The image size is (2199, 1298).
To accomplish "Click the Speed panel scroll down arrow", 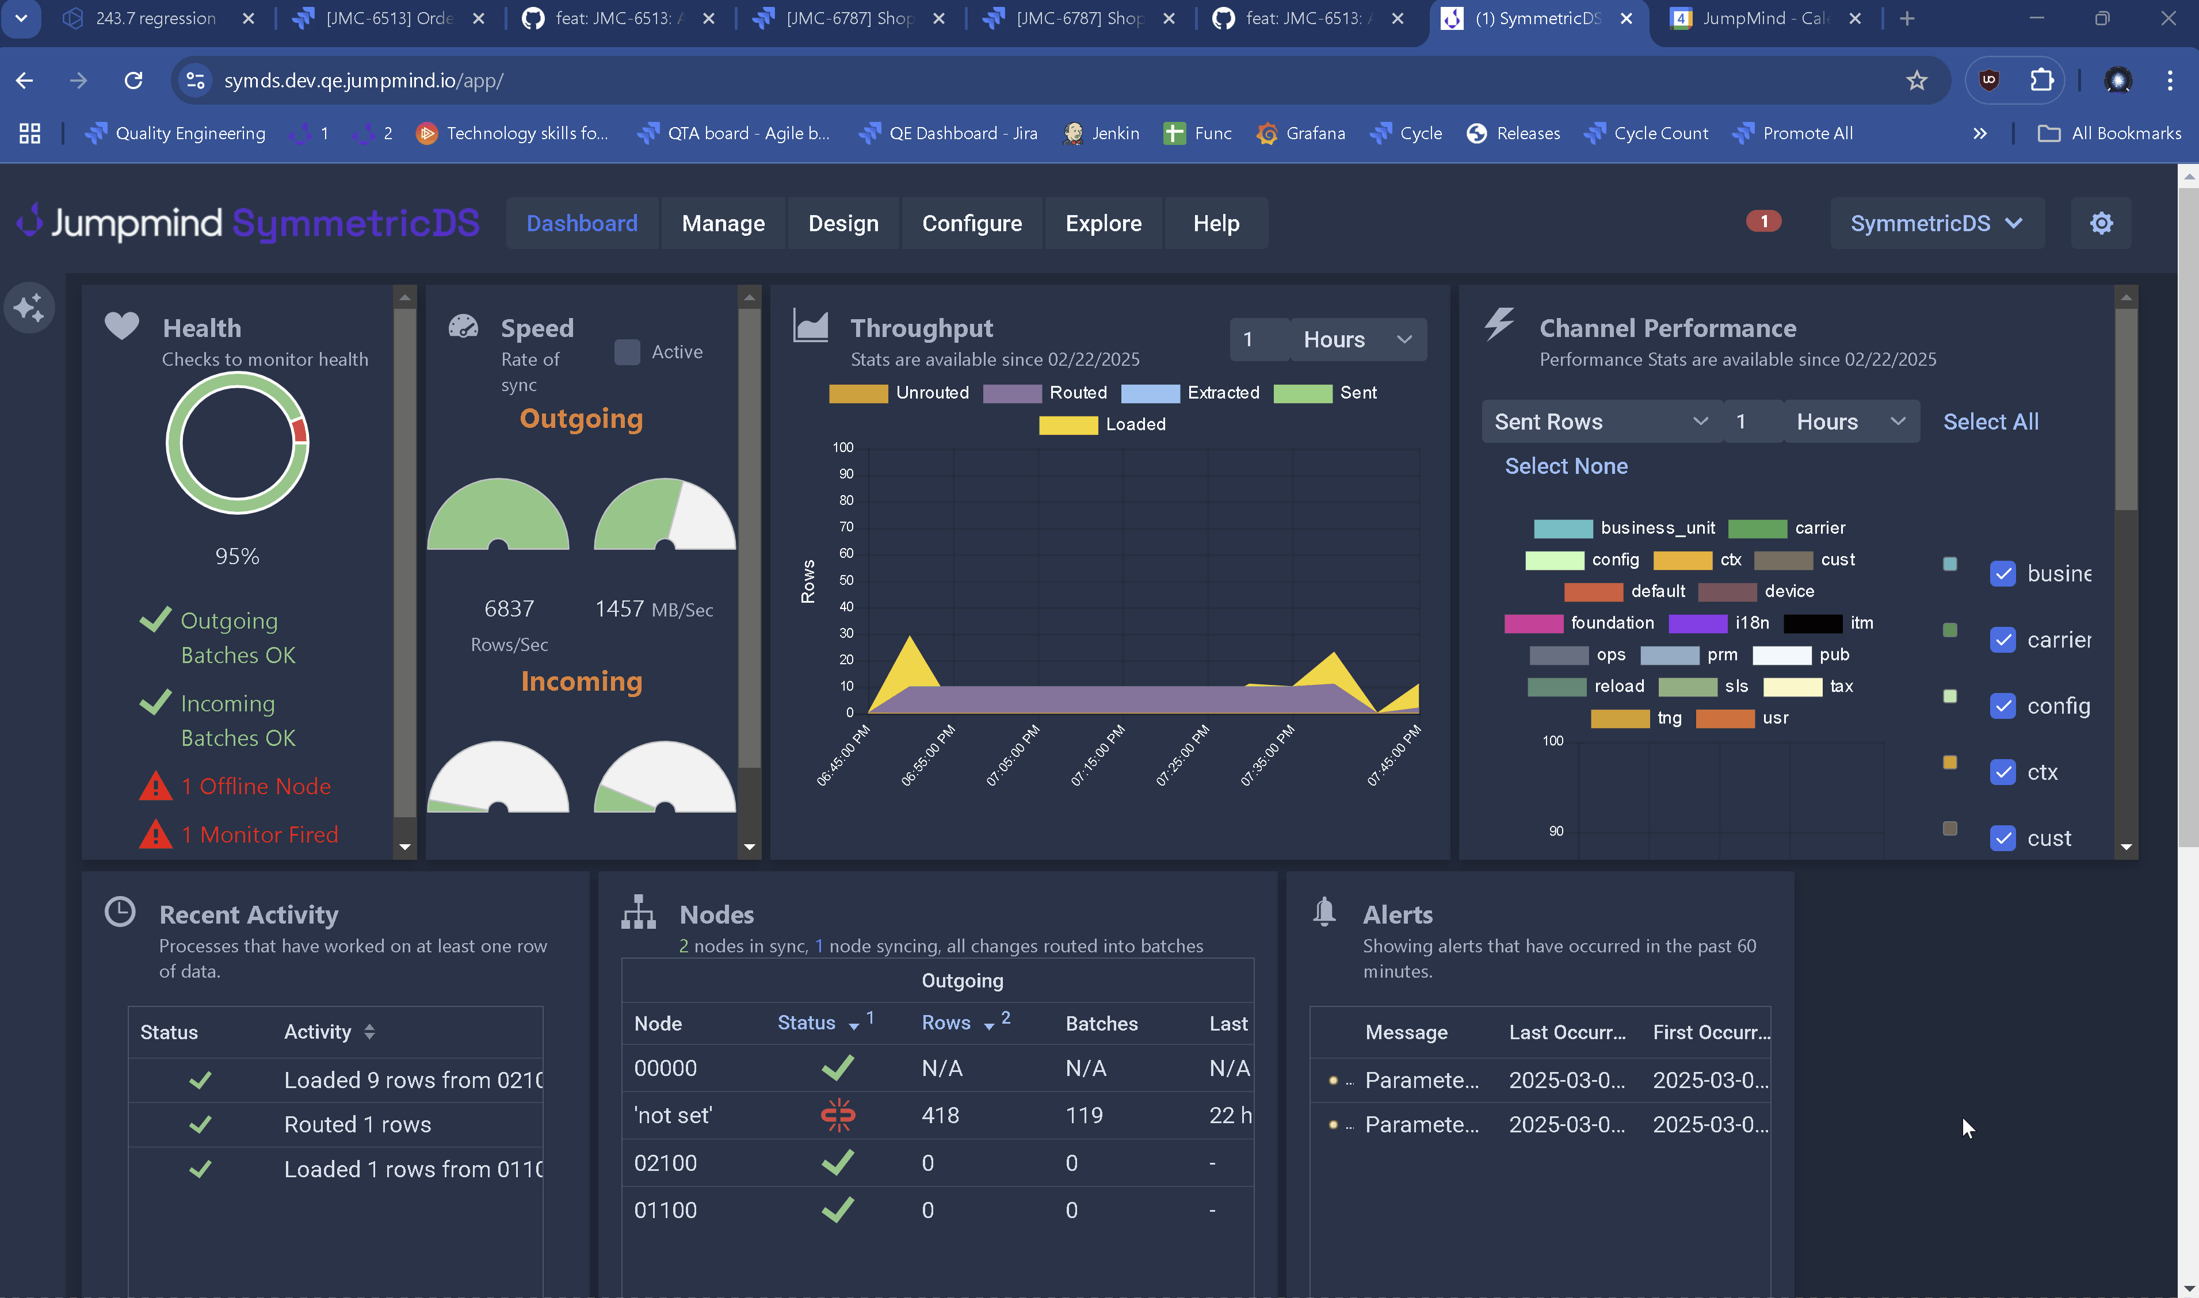I will [x=749, y=847].
